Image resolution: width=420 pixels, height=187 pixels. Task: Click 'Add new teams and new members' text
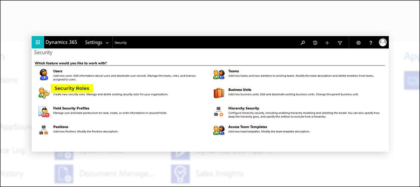(x=301, y=76)
